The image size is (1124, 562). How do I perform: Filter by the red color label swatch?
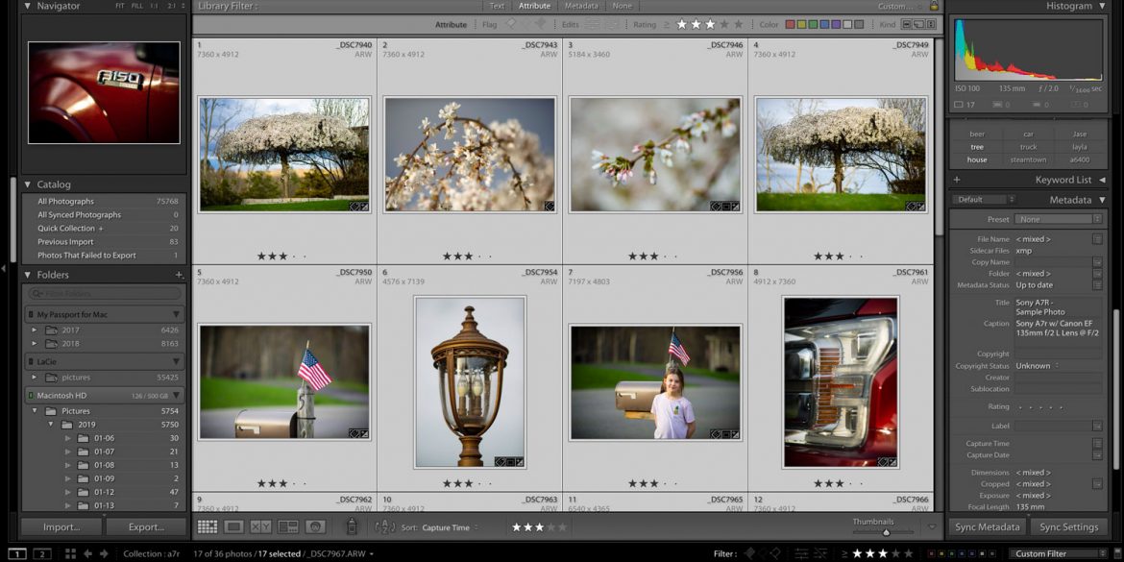pos(790,24)
